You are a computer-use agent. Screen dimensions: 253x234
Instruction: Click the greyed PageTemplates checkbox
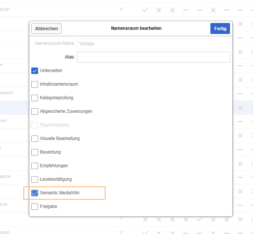(x=35, y=125)
